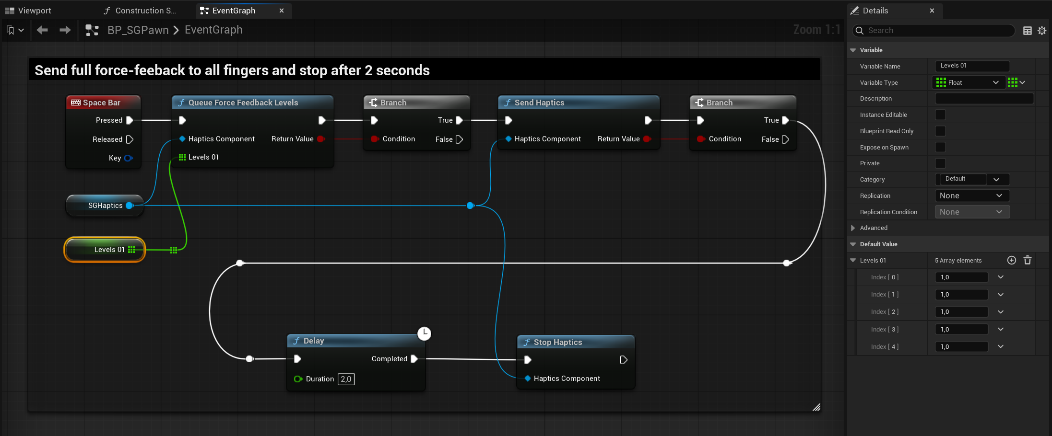Click the back navigation arrow
This screenshot has width=1052, height=436.
click(x=42, y=30)
